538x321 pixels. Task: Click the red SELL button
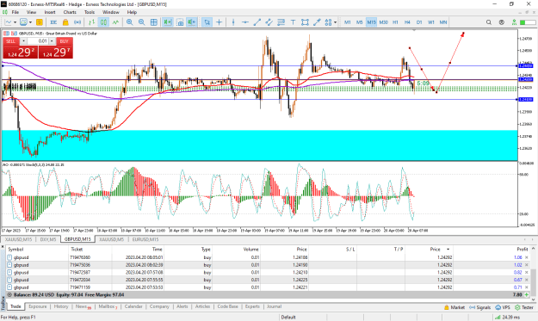coord(10,41)
